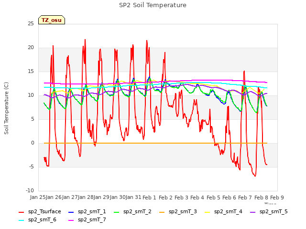Click the -10 y-axis tick label

30,191
